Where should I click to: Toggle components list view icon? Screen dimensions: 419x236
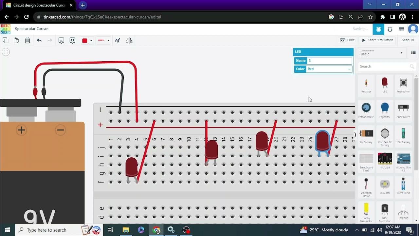(413, 52)
